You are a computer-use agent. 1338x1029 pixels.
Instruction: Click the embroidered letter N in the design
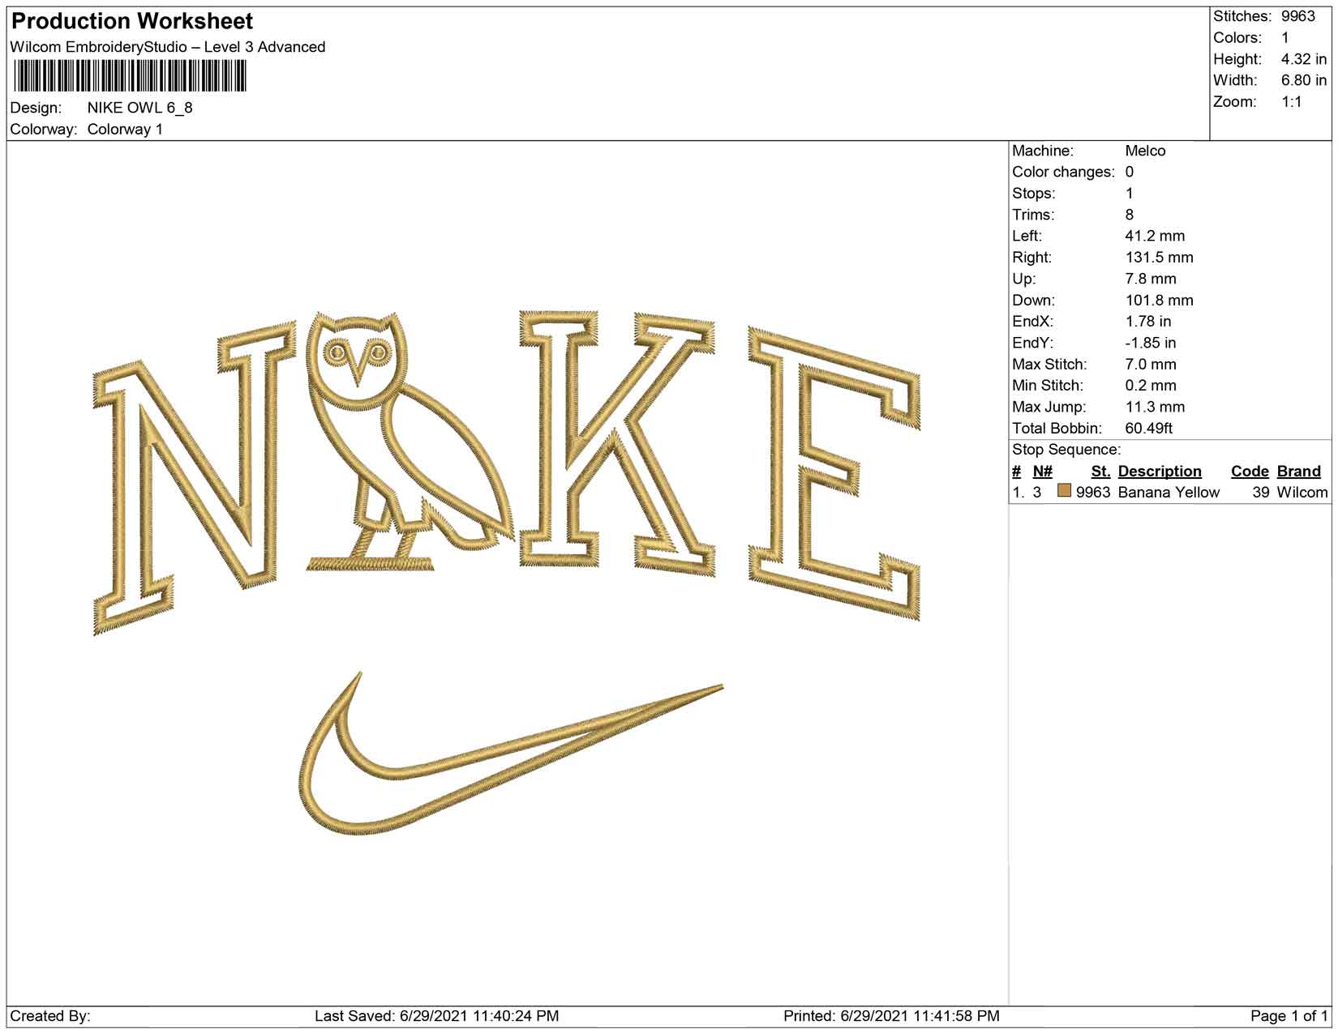[x=195, y=478]
